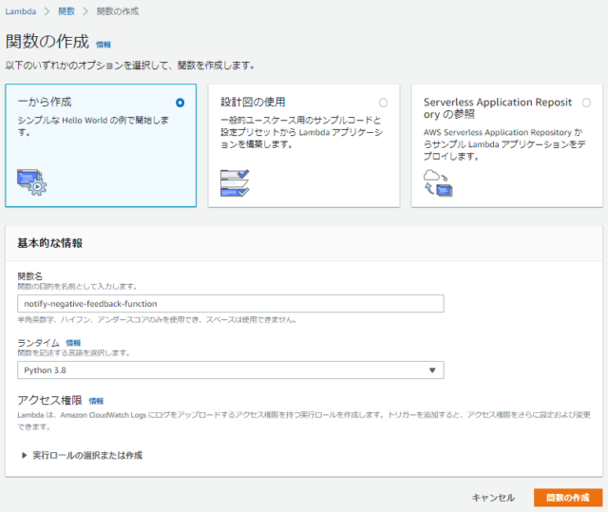The image size is (608, 512).
Task: Open the 情報 link next to ランタイム
Action: pyautogui.click(x=73, y=343)
